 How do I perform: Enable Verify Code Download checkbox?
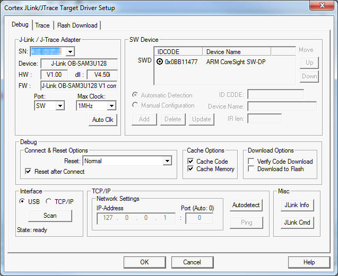point(251,161)
